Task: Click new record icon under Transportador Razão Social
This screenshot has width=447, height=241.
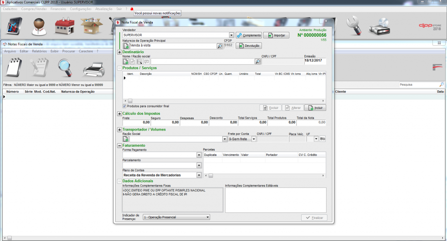Action: (126, 139)
